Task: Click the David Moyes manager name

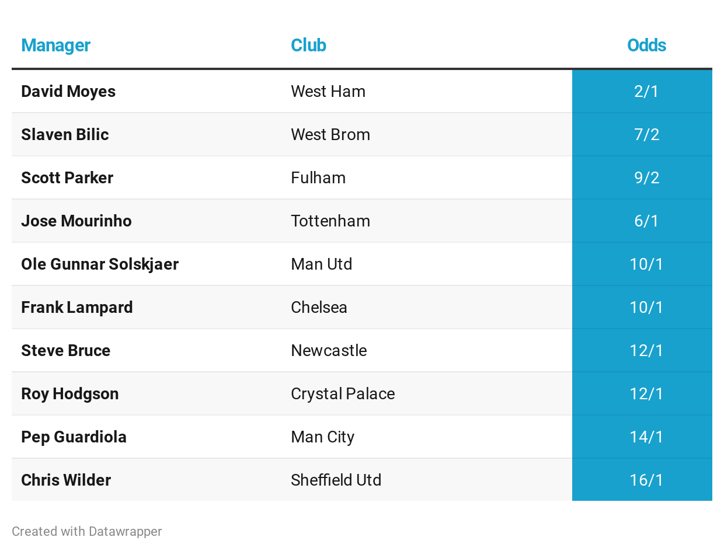Action: [x=68, y=91]
